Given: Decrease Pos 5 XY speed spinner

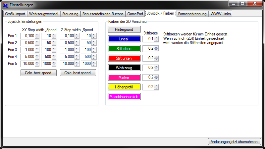Looking at the screenshot, I should coord(54,65).
